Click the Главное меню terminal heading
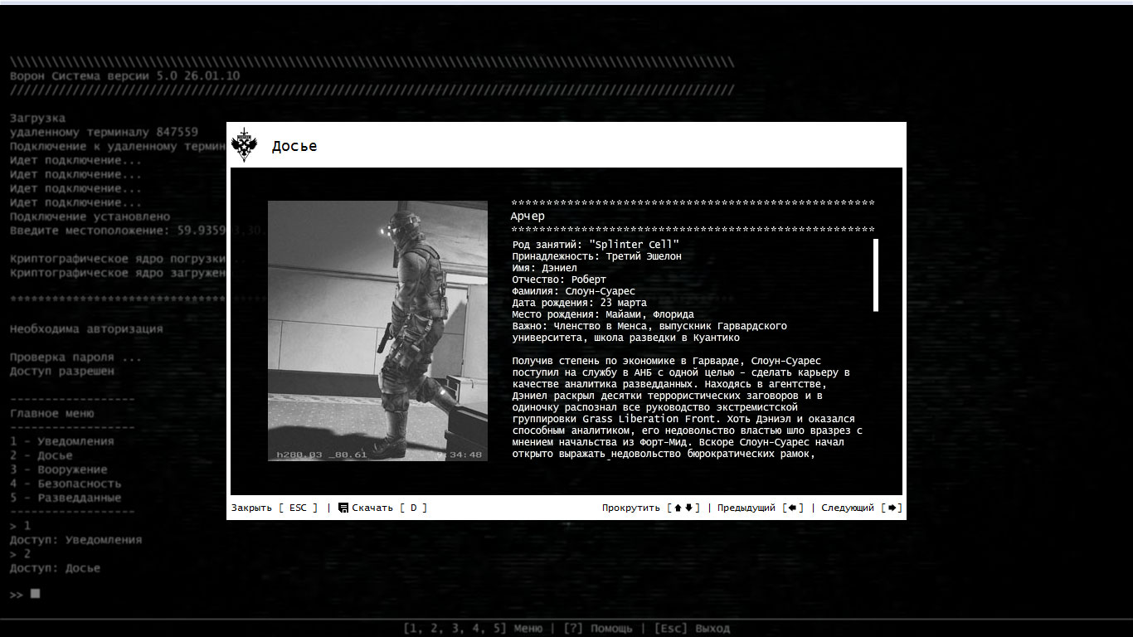 pos(52,413)
